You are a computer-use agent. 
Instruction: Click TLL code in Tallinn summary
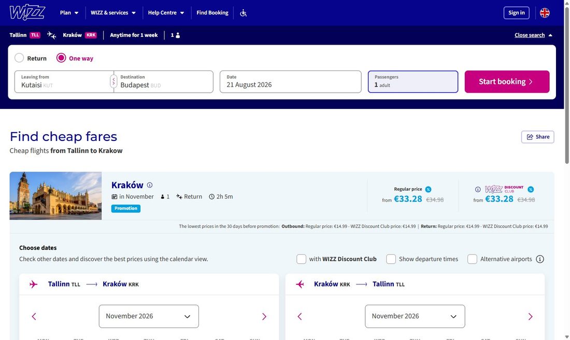[35, 35]
